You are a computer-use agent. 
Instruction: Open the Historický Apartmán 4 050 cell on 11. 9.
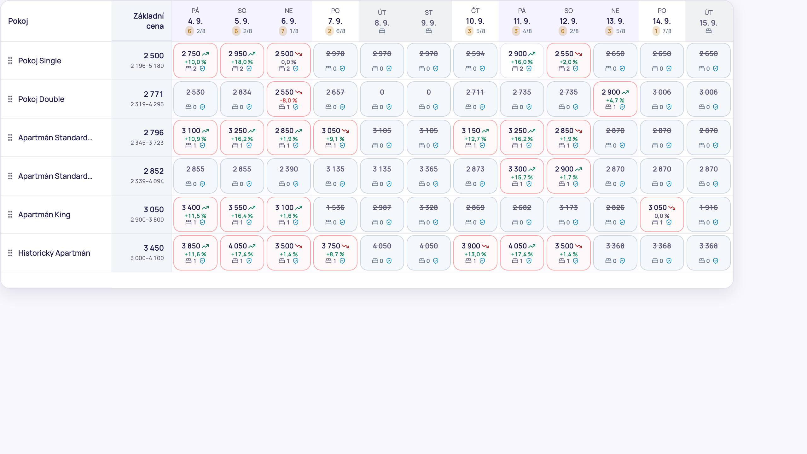pyautogui.click(x=522, y=253)
